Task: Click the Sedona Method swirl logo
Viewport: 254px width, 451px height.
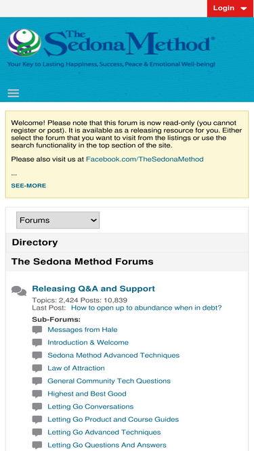Action: coord(24,43)
